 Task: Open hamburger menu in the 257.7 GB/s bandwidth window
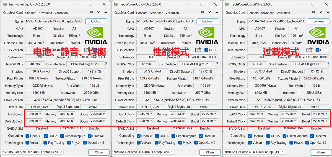217,12
